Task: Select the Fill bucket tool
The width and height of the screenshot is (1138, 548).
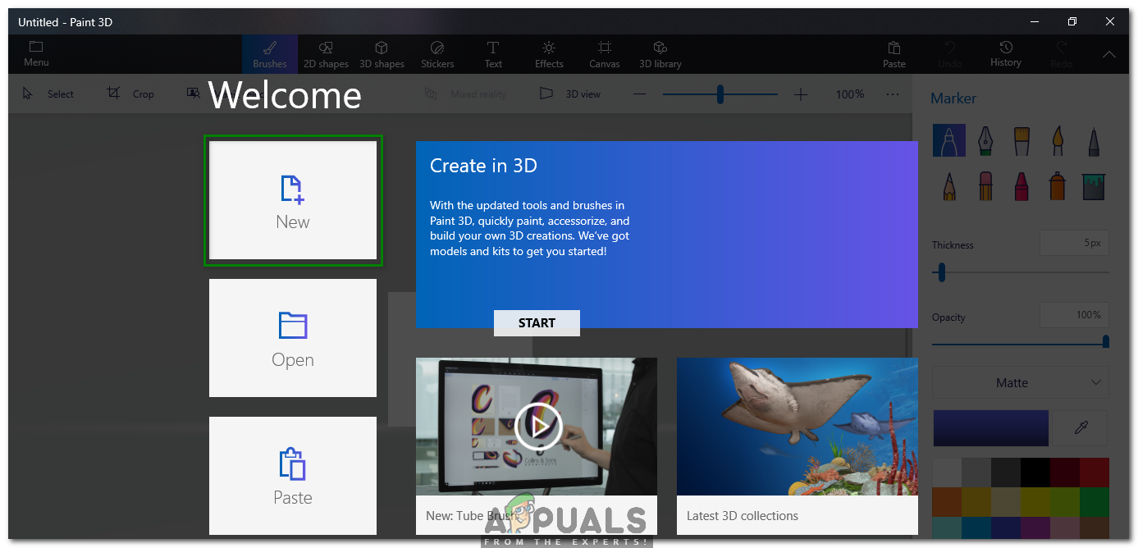Action: tap(1093, 185)
